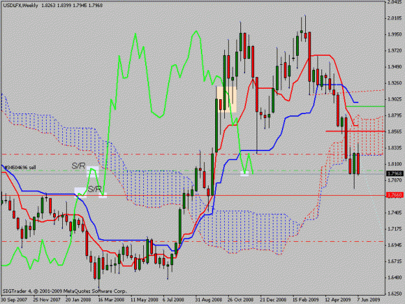Click the 16 Mar 2008 date label

(x=111, y=300)
